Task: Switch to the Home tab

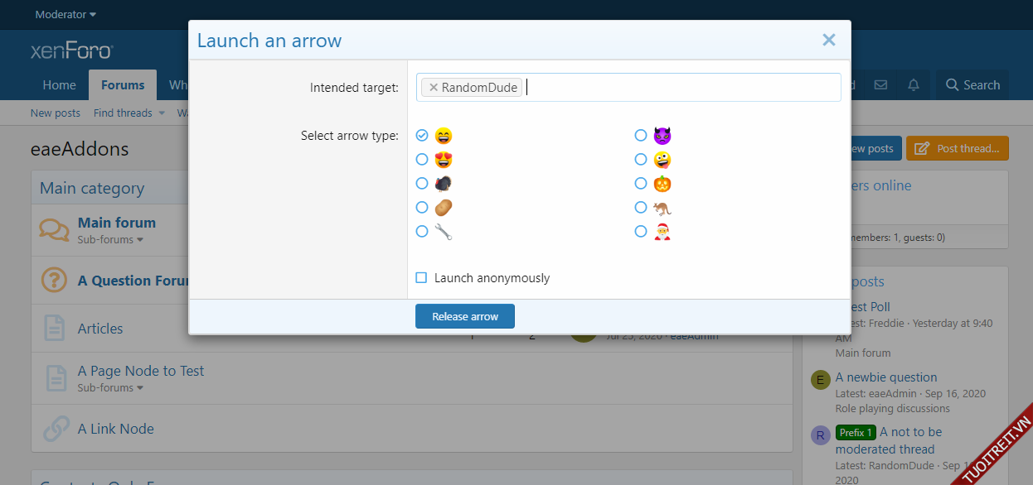Action: click(60, 85)
